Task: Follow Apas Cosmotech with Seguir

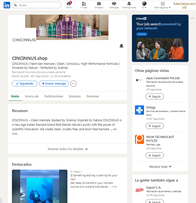Action: pyautogui.click(x=155, y=97)
